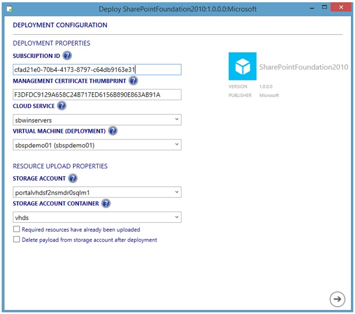This screenshot has height=314, width=355.
Task: View help for Storage Account
Action: click(x=73, y=178)
